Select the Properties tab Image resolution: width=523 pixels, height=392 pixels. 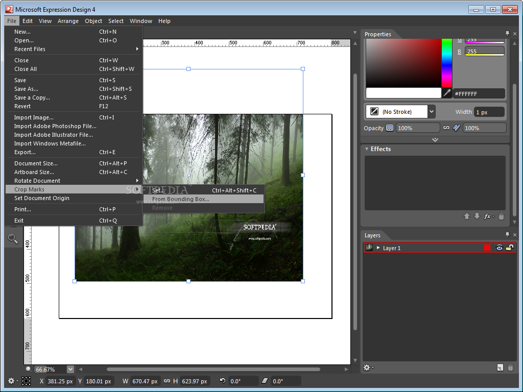377,34
